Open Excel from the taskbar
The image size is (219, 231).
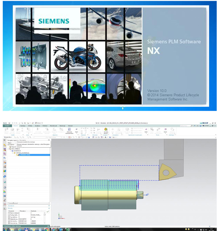[x=68, y=230]
